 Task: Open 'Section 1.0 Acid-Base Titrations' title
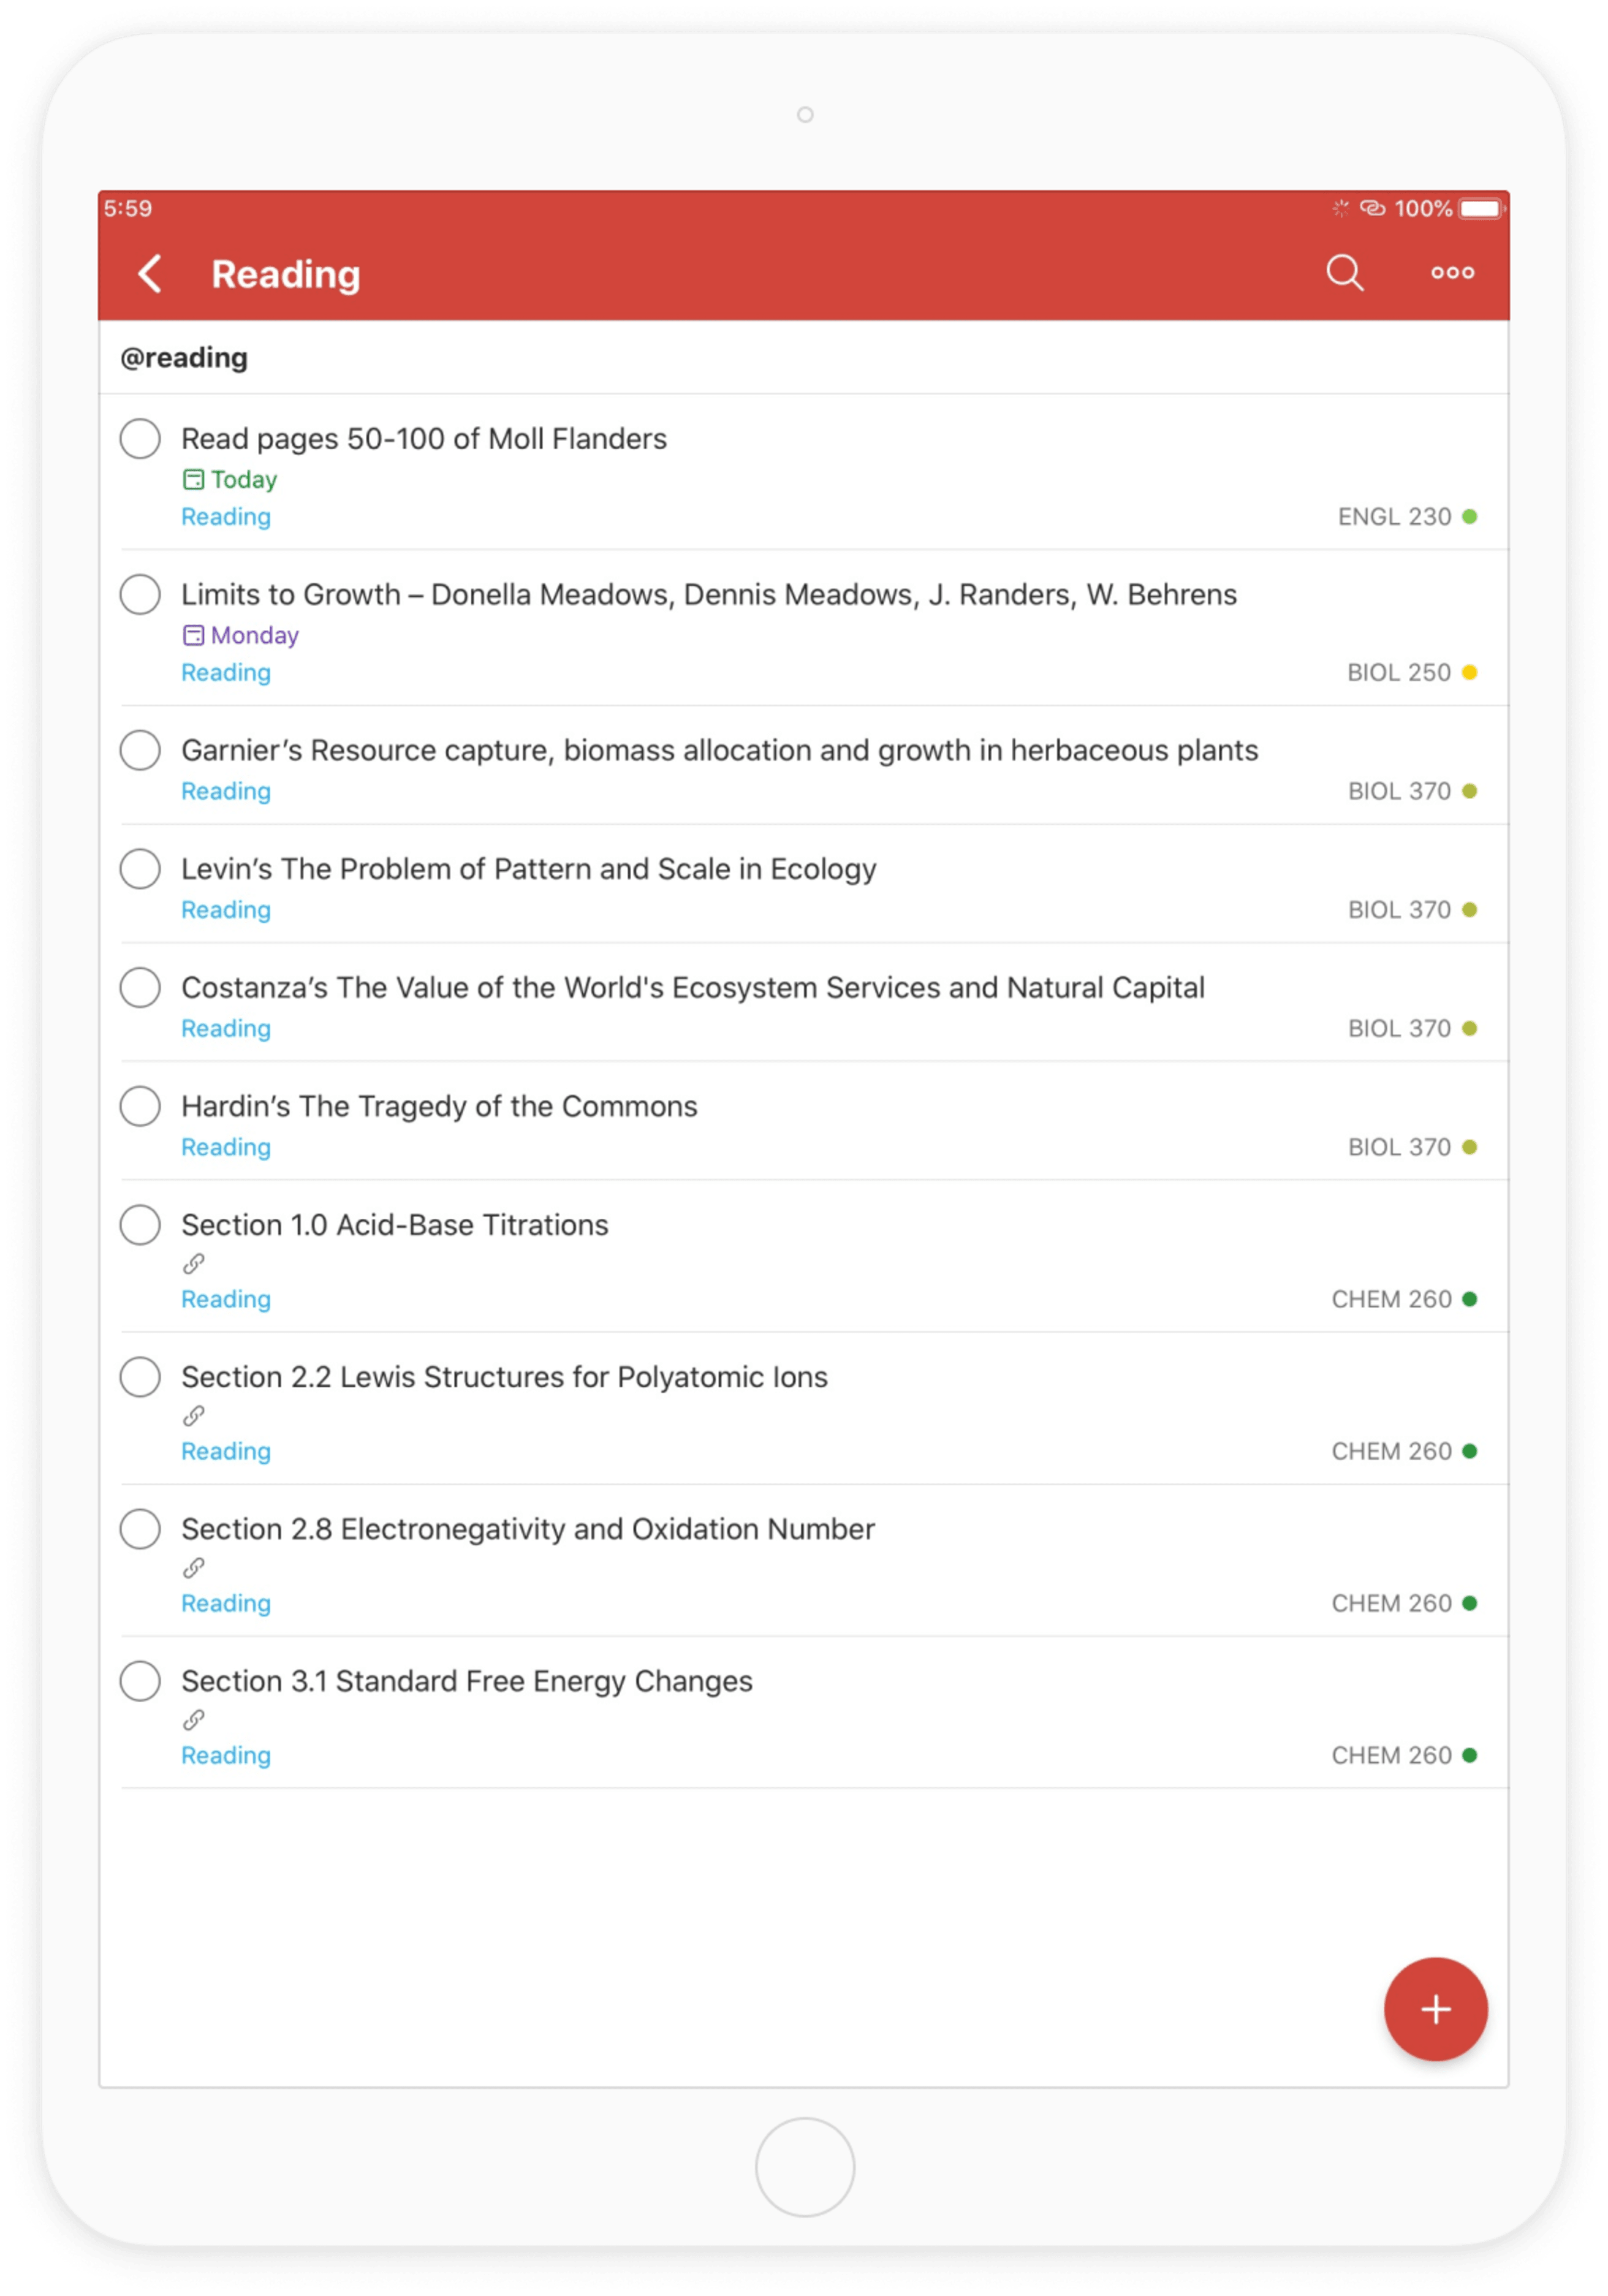coord(395,1224)
